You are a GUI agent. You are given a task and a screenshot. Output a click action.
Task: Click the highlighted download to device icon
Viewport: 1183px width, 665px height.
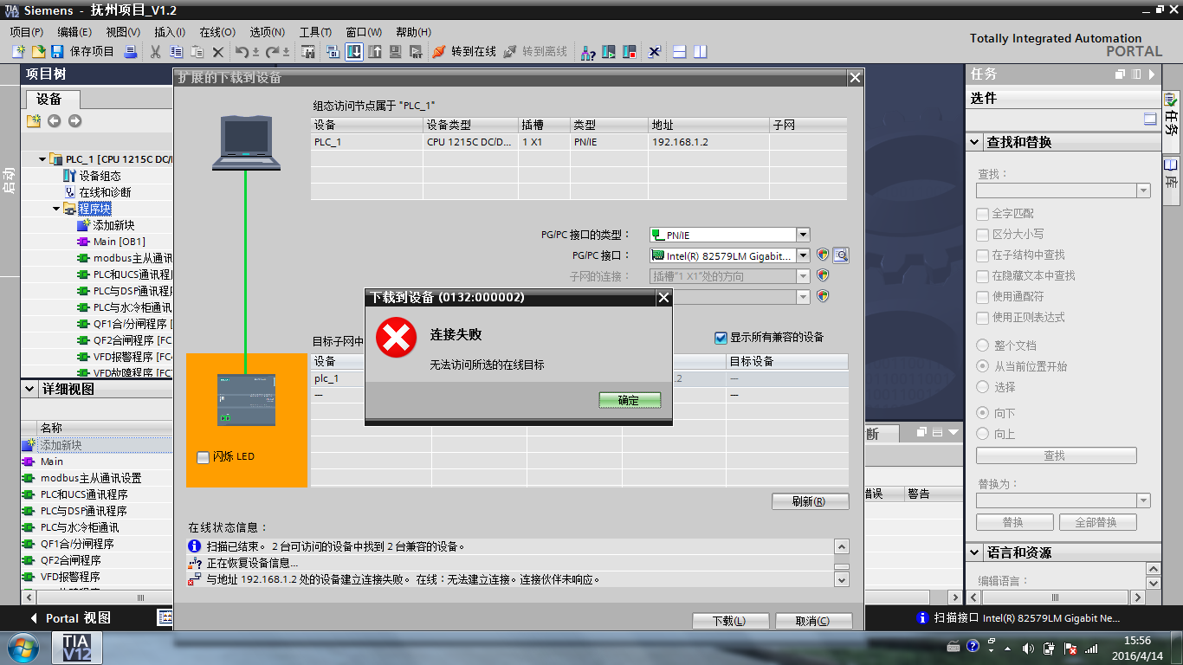[x=354, y=52]
